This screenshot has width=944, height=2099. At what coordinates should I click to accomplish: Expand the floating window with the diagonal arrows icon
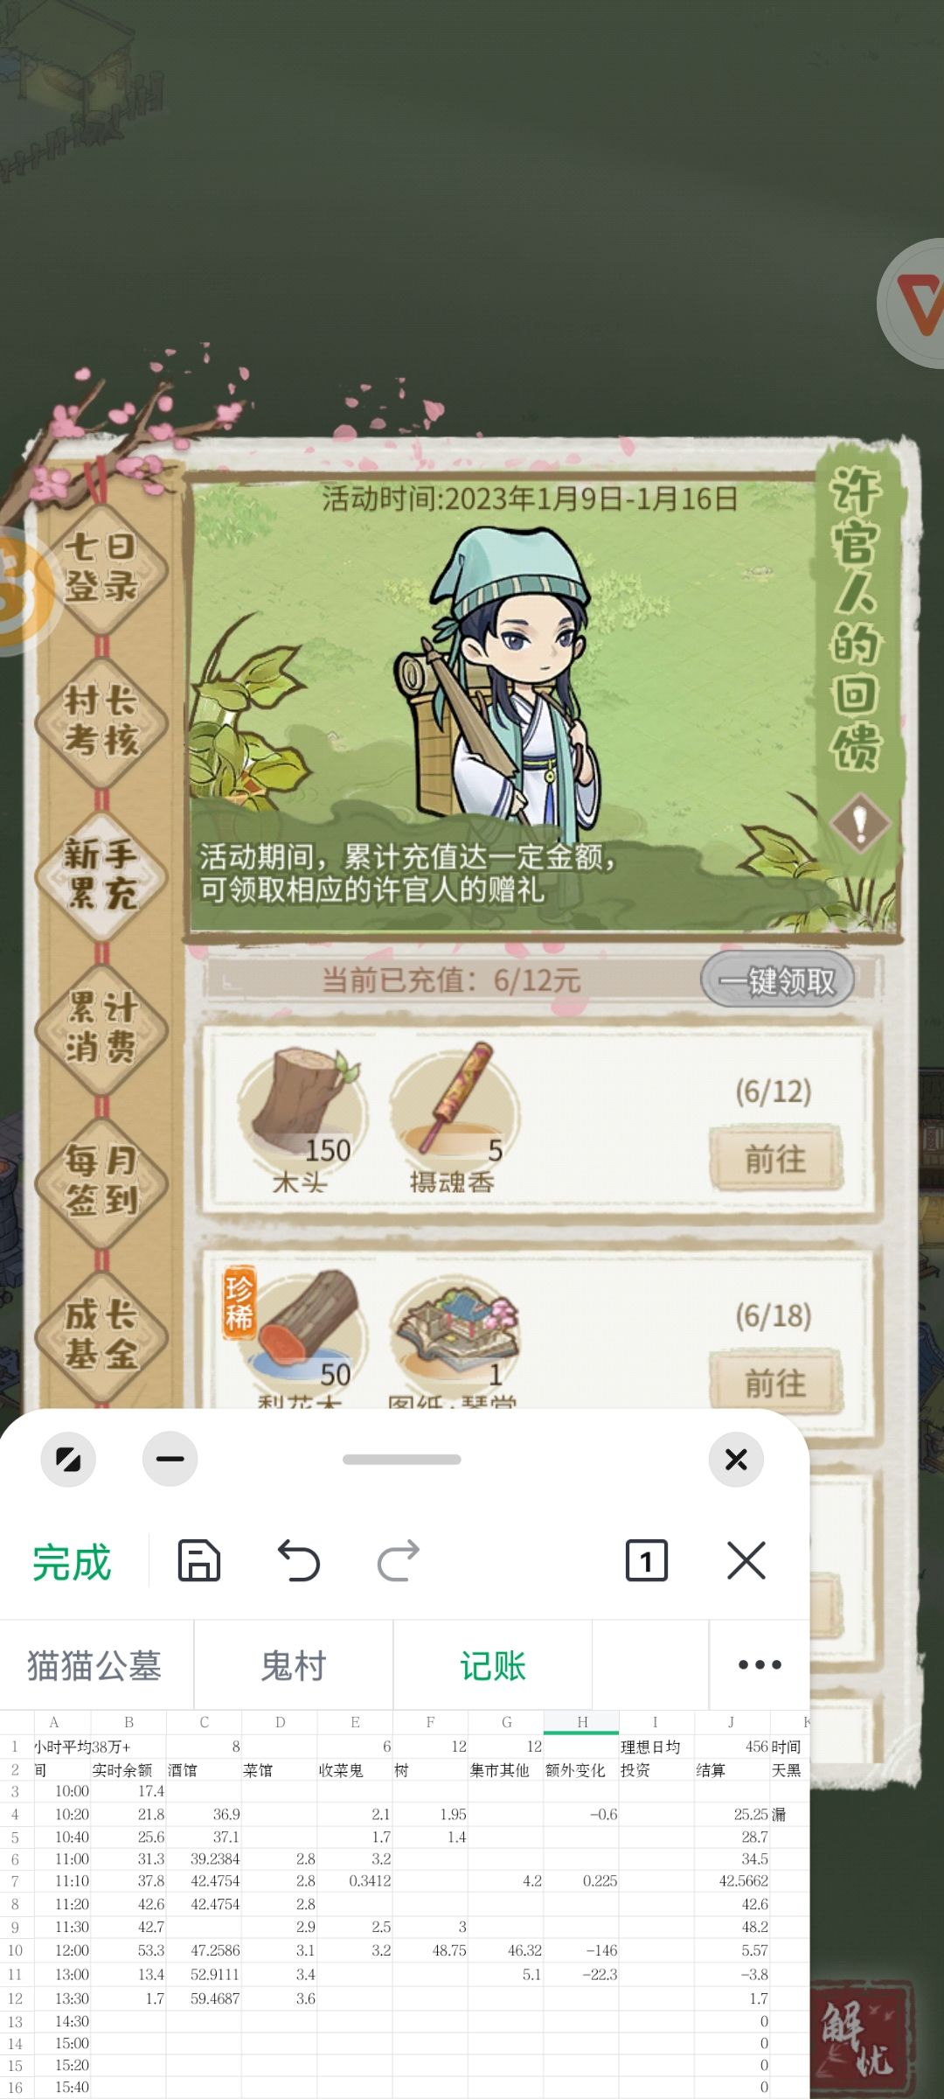(x=68, y=1459)
